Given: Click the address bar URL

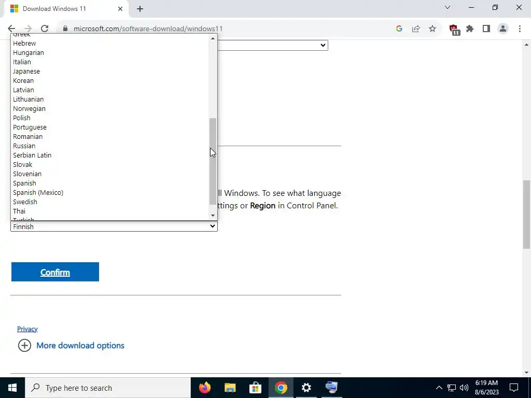Looking at the screenshot, I should pos(148,29).
